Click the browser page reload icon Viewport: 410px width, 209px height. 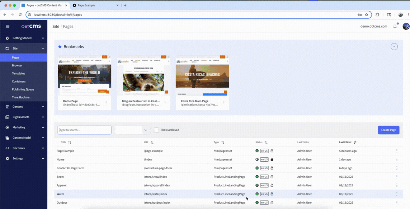pyautogui.click(x=20, y=15)
